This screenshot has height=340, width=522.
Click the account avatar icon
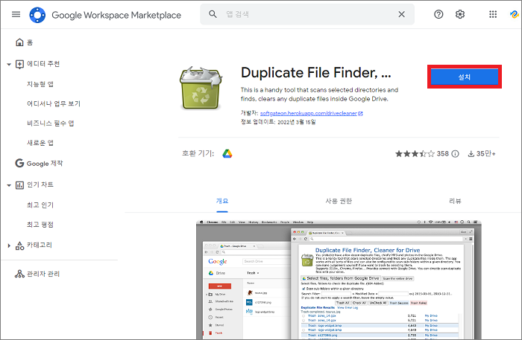(515, 14)
